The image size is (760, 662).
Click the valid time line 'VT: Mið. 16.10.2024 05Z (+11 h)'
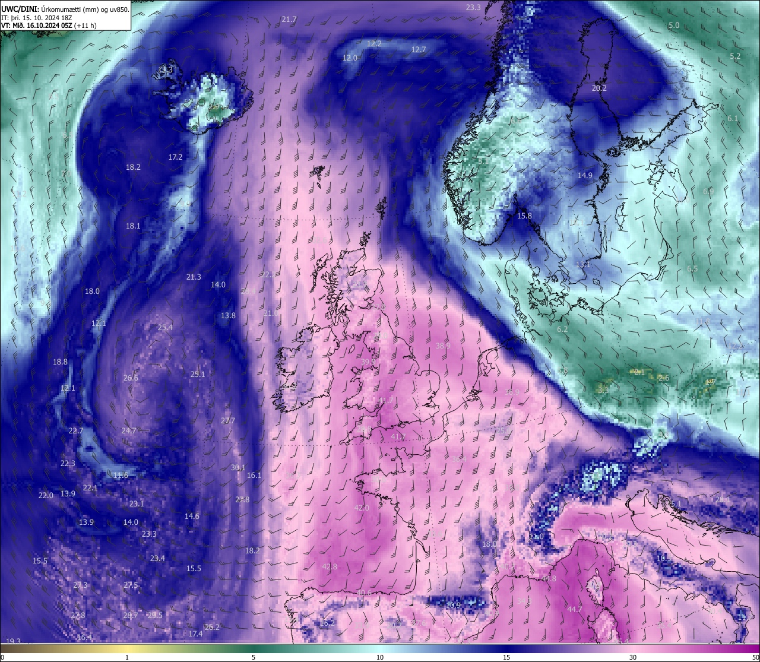point(49,25)
